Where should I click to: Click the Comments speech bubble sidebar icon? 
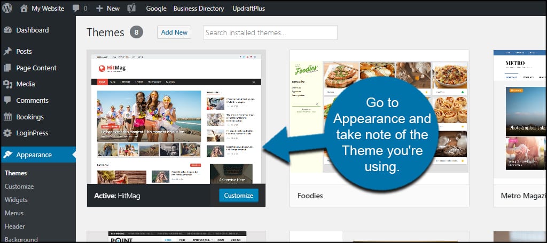tap(7, 100)
